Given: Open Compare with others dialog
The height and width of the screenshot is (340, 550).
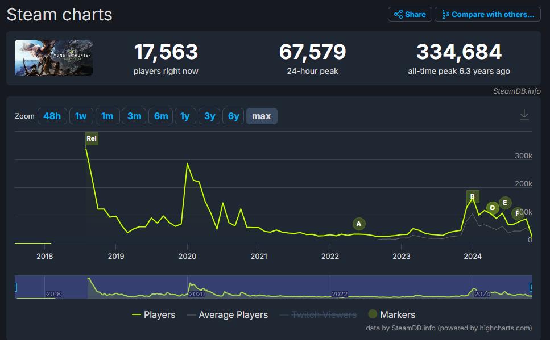Looking at the screenshot, I should tap(487, 15).
